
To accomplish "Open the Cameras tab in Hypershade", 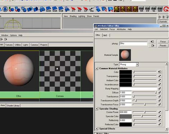I will pyautogui.click(x=34, y=45).
